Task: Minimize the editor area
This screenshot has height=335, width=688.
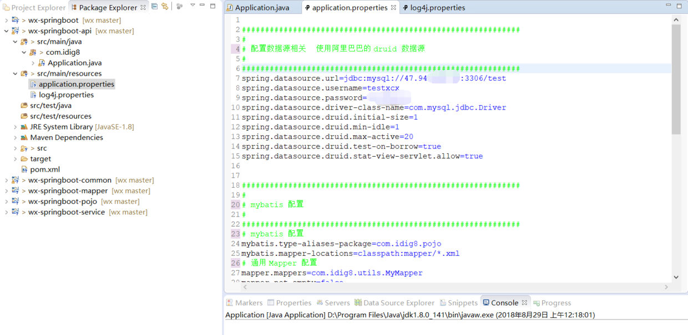Action: 669,6
